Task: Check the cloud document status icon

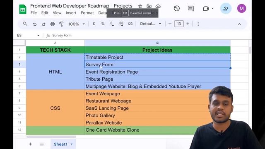Action: [158, 6]
